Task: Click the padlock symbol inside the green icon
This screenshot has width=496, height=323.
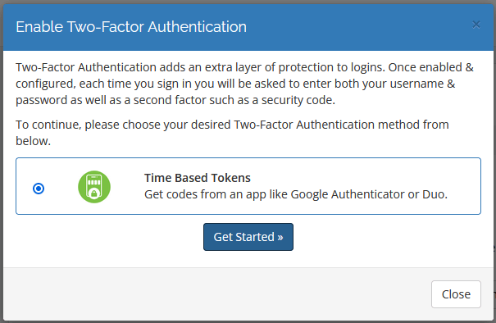Action: (94, 193)
